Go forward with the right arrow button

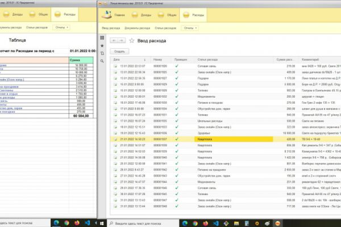tap(122, 41)
